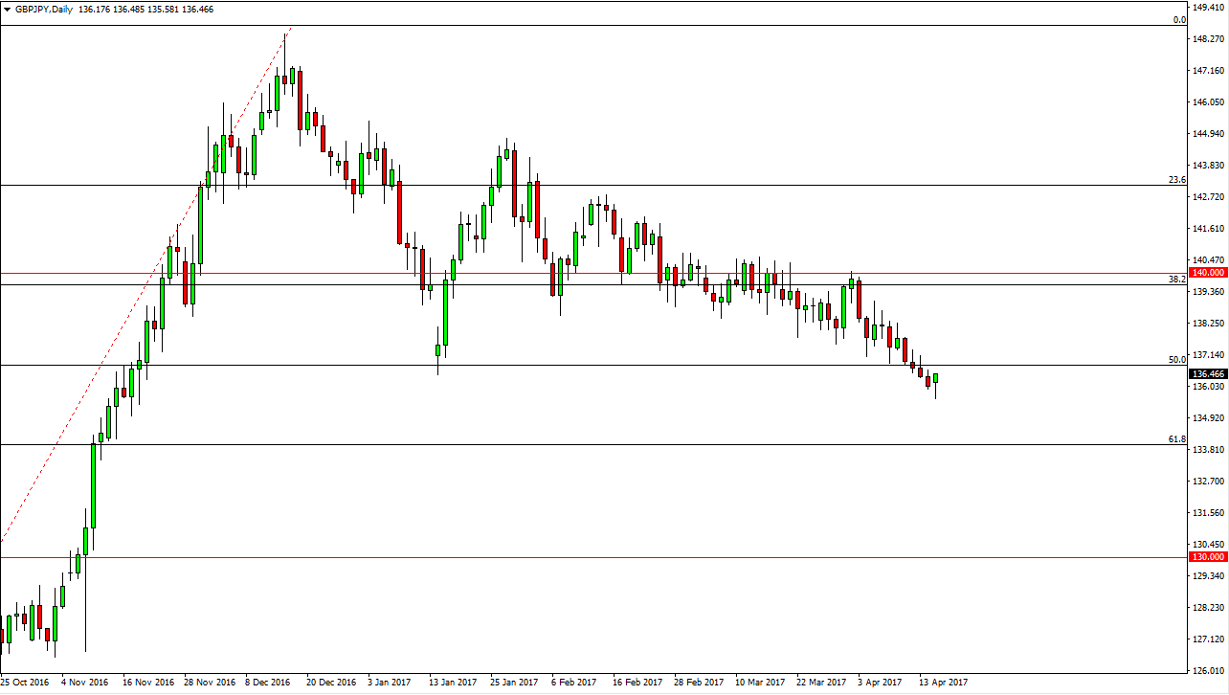Click the 25 Oct 2016 date label

(26, 683)
